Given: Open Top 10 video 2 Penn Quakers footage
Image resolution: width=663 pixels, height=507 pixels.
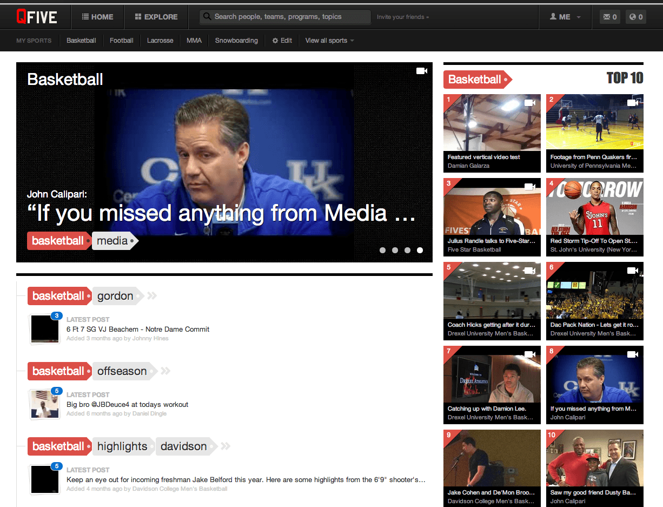Looking at the screenshot, I should [594, 133].
